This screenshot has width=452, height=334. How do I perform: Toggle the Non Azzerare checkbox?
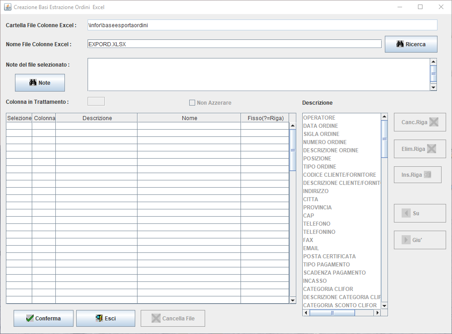[192, 103]
